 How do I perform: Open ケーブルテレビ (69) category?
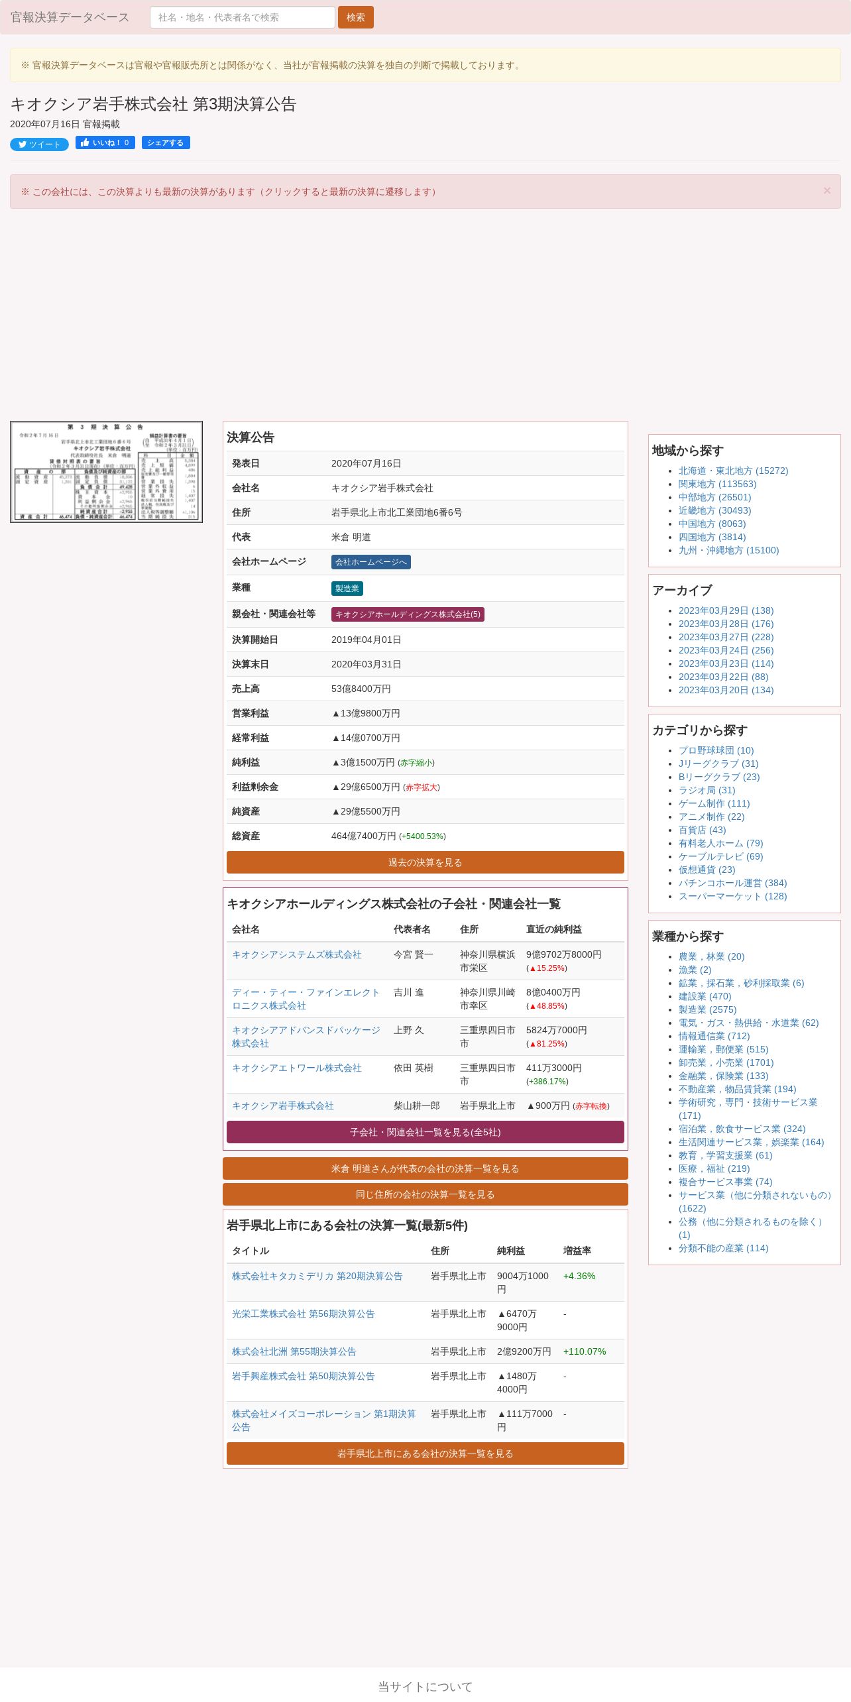point(720,856)
